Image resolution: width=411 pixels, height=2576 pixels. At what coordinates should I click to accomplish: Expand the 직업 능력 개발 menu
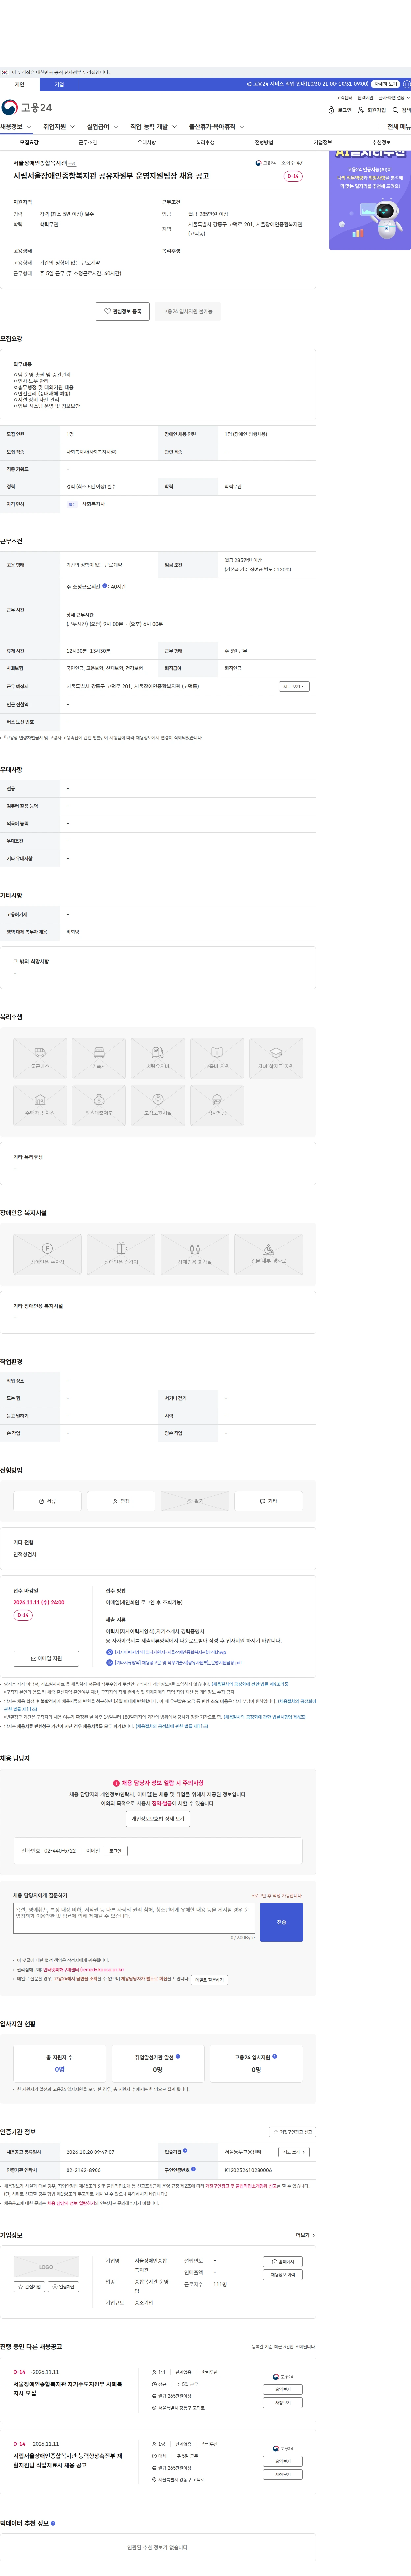tap(153, 127)
